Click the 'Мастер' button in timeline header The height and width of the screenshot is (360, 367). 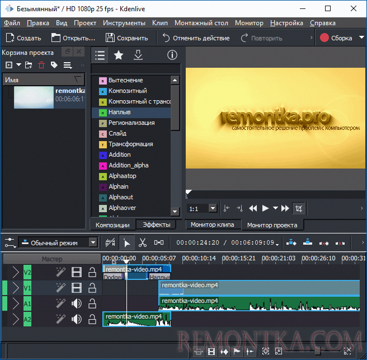coord(52,259)
